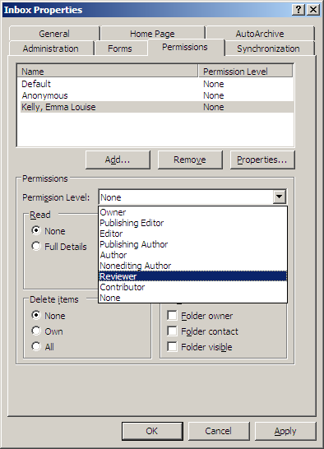The width and height of the screenshot is (324, 449).
Task: Select Nonediting Author option
Action: coord(192,266)
